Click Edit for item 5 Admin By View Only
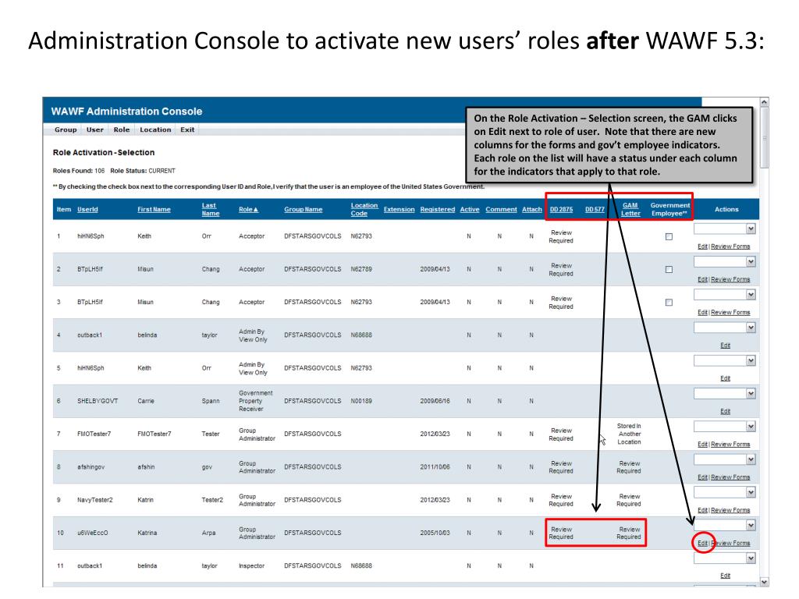Viewport: 799px width, 599px height. tap(725, 378)
